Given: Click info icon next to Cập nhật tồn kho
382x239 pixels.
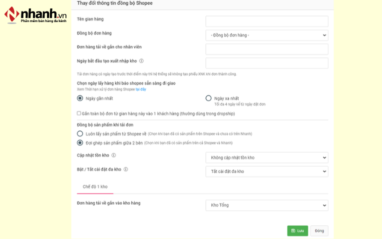Looking at the screenshot, I should (x=113, y=155).
